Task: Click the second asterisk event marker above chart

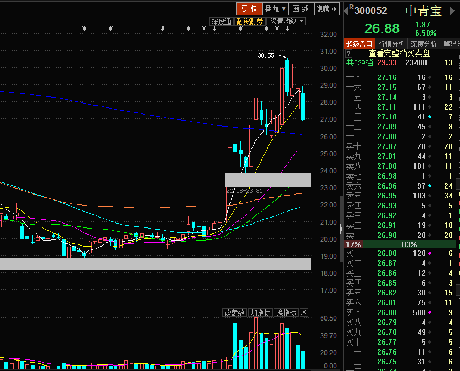Action: pyautogui.click(x=110, y=28)
